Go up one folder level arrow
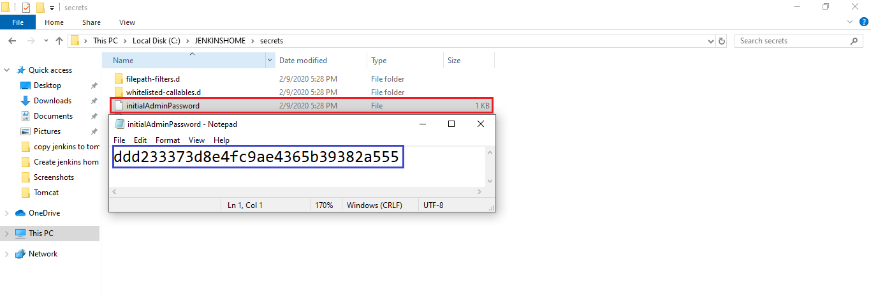The width and height of the screenshot is (871, 296). pyautogui.click(x=59, y=41)
